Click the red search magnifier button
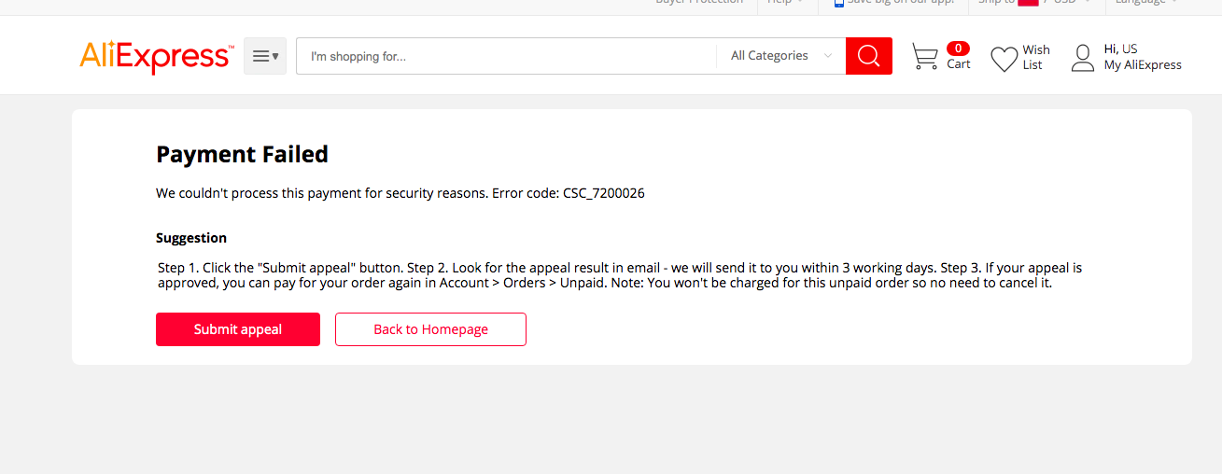The width and height of the screenshot is (1222, 474). pyautogui.click(x=869, y=56)
